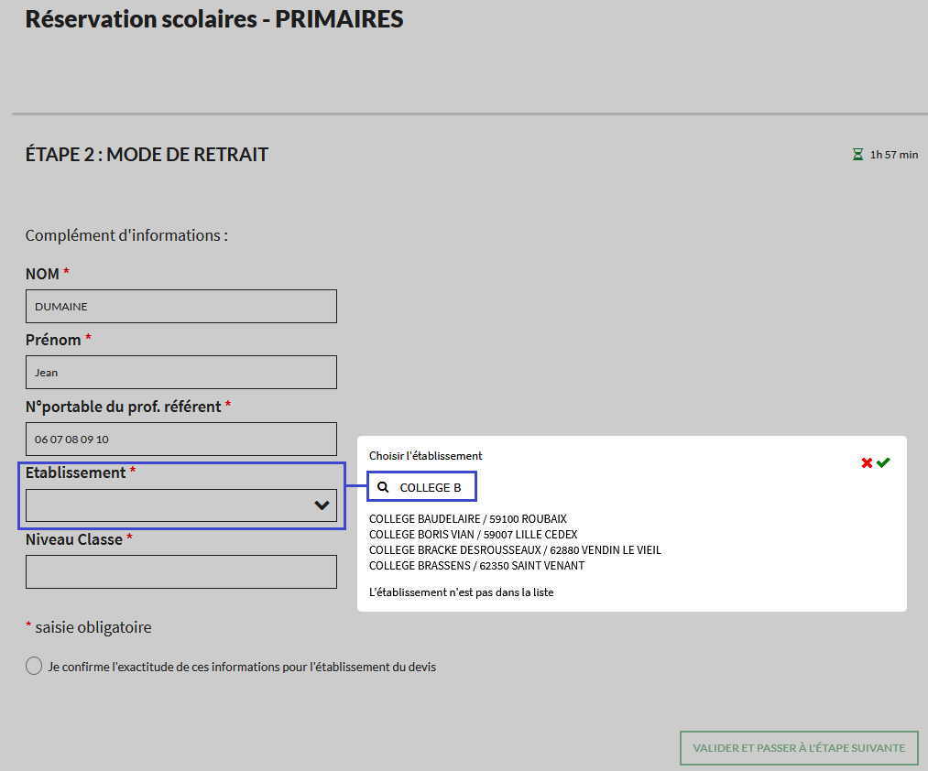This screenshot has height=771, width=928.
Task: Select COLLEGE BAUDELAIRE / 59100 ROUBAIX
Action: pos(467,519)
